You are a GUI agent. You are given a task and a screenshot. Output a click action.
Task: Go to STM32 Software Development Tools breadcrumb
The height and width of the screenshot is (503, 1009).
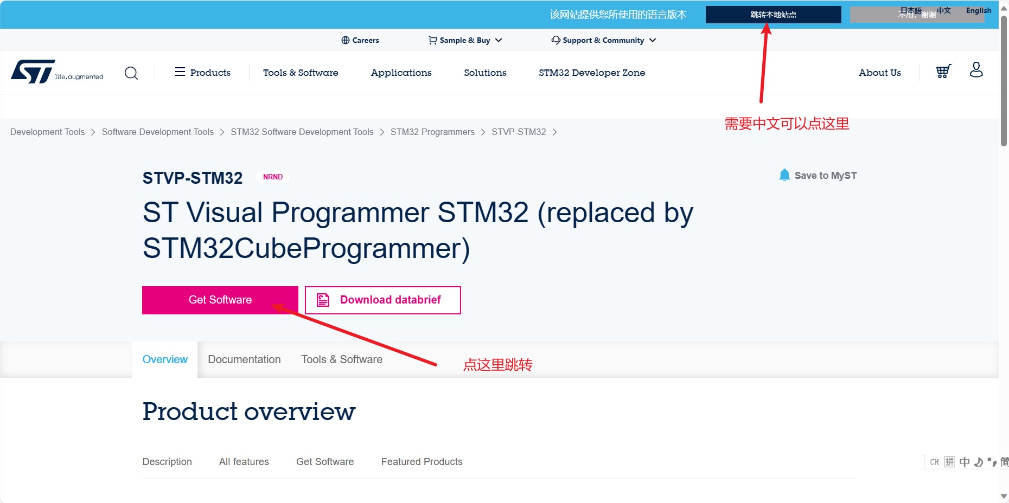[x=302, y=132]
